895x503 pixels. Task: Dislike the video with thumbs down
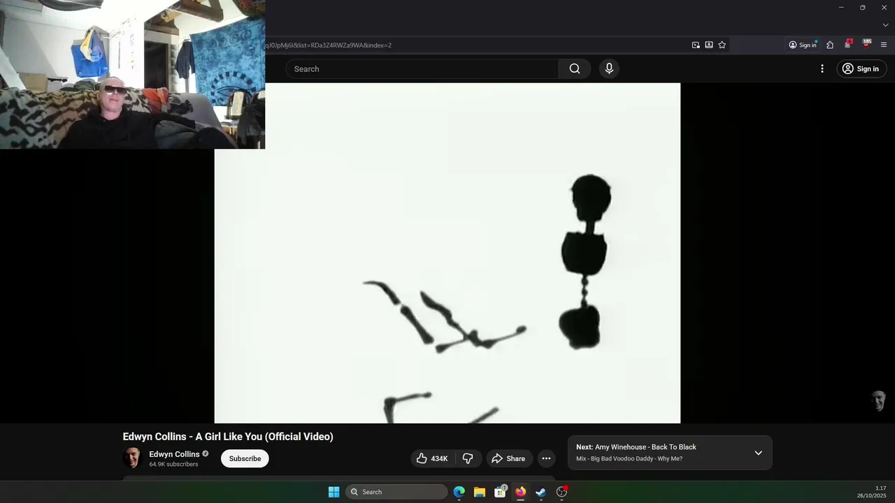pyautogui.click(x=468, y=458)
